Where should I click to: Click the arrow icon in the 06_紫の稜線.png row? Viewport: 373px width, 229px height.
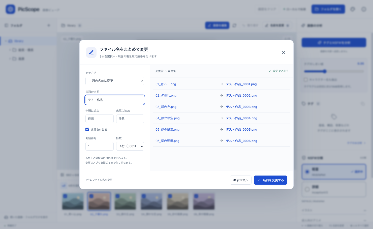coord(222,141)
